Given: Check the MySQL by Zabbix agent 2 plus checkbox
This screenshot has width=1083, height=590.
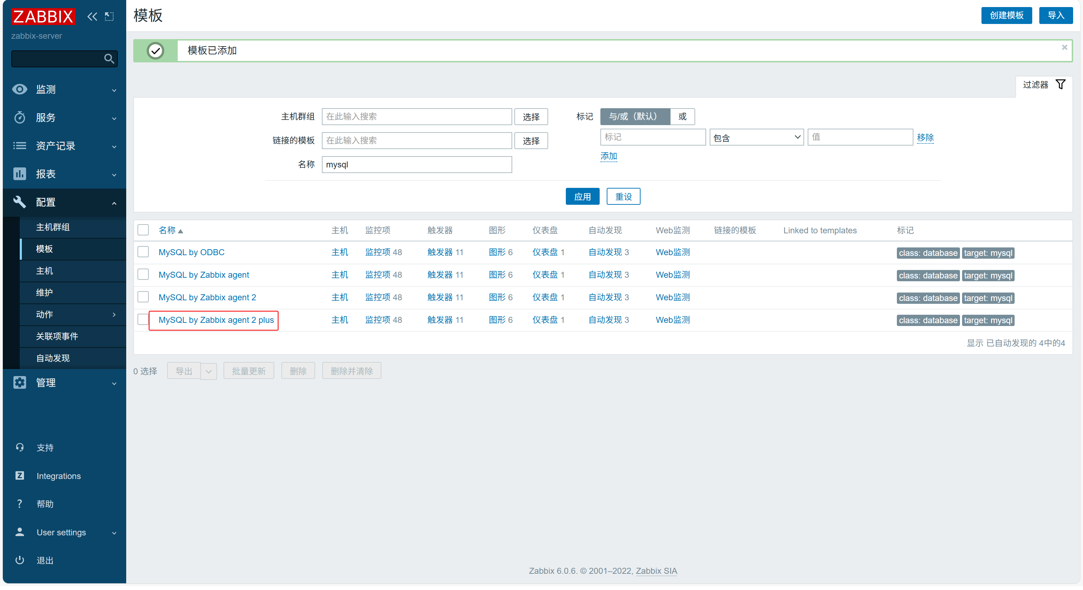Looking at the screenshot, I should point(143,319).
